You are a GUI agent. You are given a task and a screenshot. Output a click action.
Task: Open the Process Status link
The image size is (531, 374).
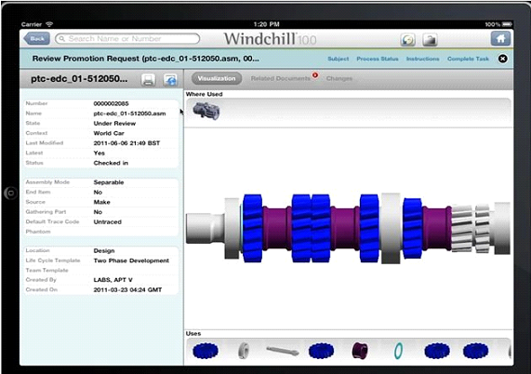378,59
